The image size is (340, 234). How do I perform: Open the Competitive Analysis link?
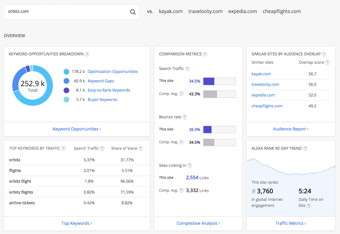click(198, 223)
